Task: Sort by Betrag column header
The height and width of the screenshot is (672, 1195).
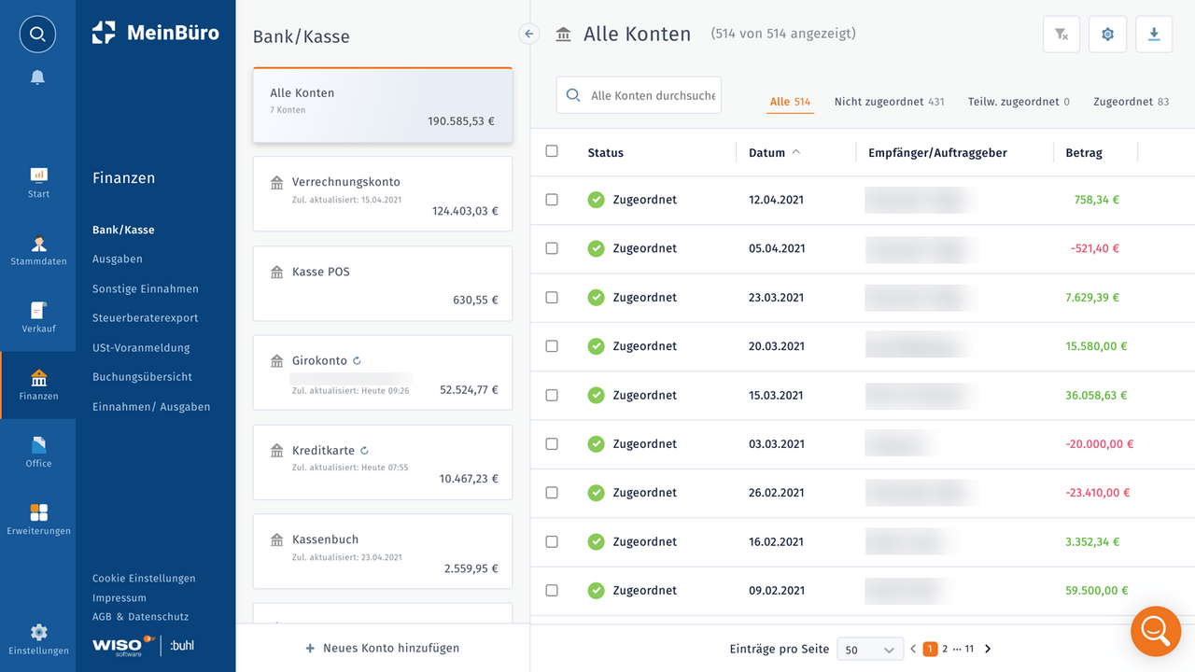Action: (x=1083, y=153)
